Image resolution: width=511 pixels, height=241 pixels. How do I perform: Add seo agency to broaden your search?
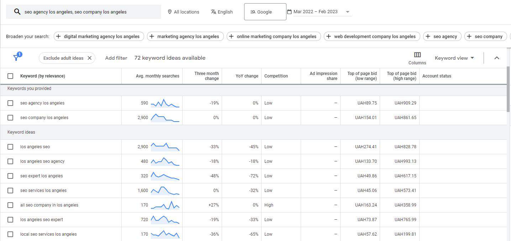(x=442, y=36)
